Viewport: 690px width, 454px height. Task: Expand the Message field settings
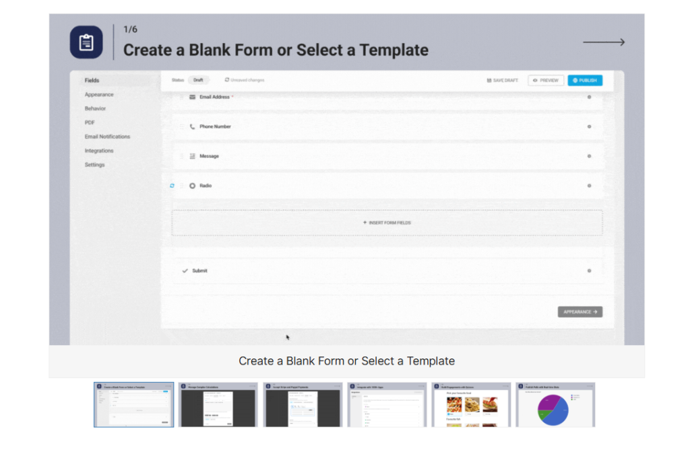coord(590,155)
